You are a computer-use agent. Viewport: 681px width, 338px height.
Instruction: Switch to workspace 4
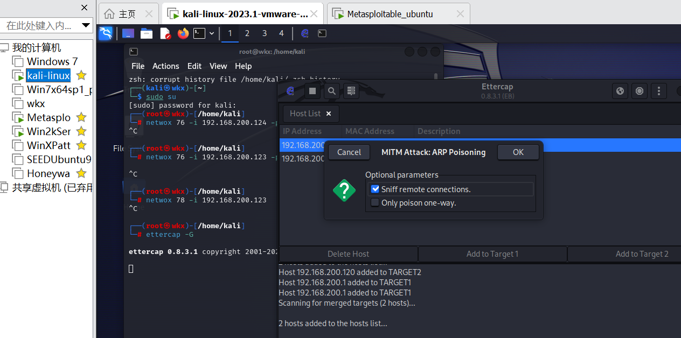click(281, 33)
